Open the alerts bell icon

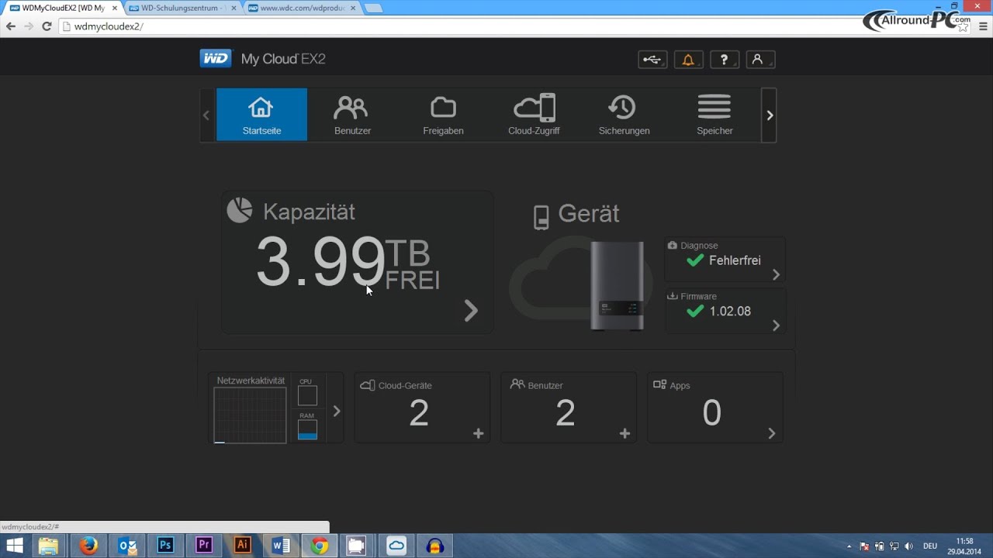[688, 60]
